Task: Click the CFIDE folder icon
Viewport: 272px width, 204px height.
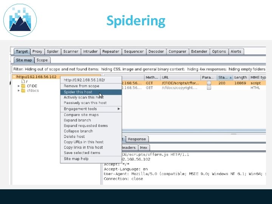Action: [x=23, y=86]
